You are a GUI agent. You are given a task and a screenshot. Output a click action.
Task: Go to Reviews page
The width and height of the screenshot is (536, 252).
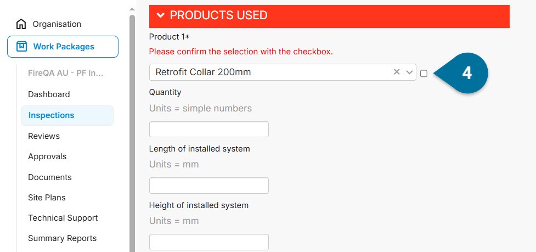point(44,136)
